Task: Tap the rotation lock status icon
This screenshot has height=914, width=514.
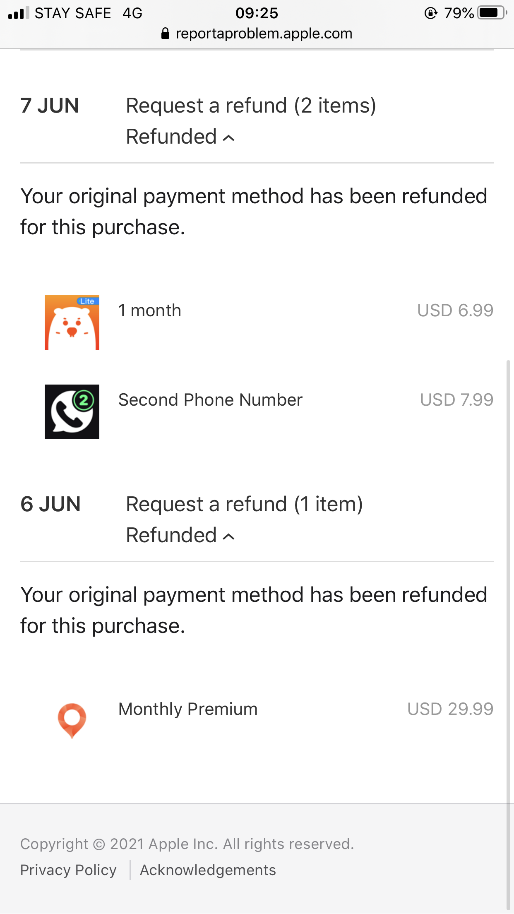Action: (430, 13)
